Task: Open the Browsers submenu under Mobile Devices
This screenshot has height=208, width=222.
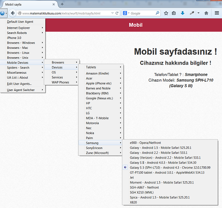Action: click(x=62, y=62)
